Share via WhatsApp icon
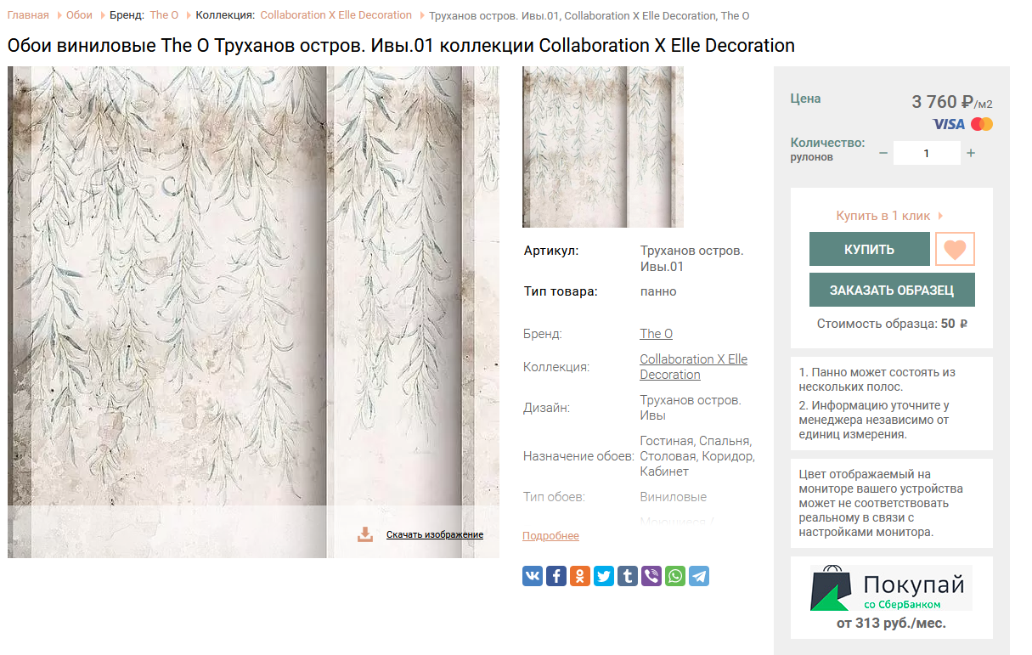This screenshot has height=655, width=1032. pyautogui.click(x=675, y=576)
